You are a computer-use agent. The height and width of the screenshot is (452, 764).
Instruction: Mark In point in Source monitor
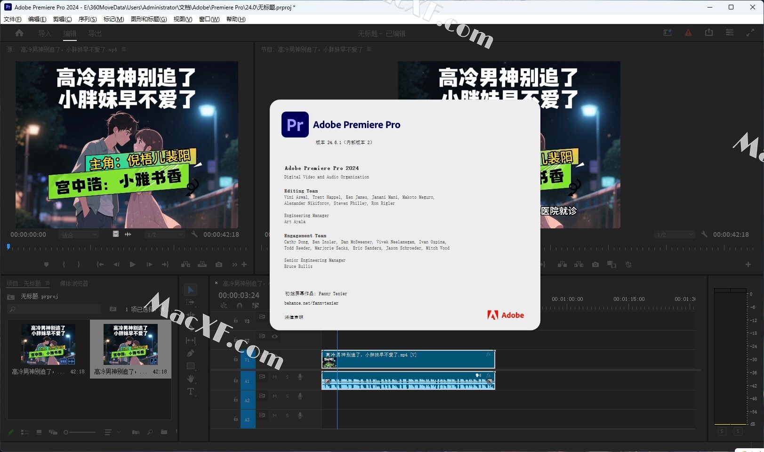click(x=64, y=265)
